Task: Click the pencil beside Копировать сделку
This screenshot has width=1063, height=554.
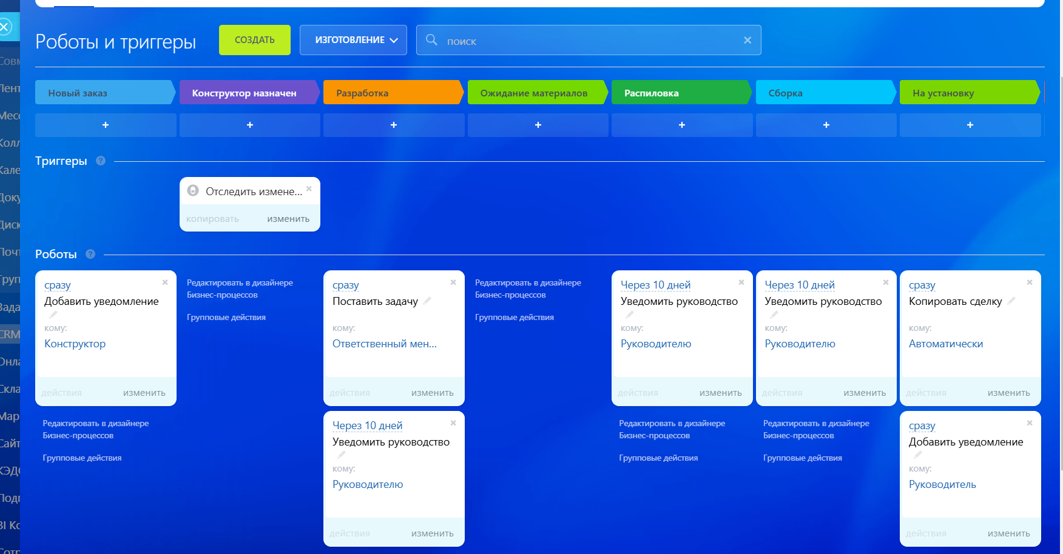Action: click(x=1011, y=300)
